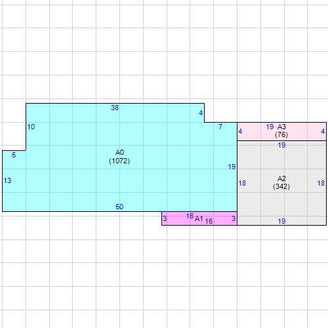Click the 19 dimension on A0's right edge
Screen dimensions: 328x328
[x=232, y=167]
